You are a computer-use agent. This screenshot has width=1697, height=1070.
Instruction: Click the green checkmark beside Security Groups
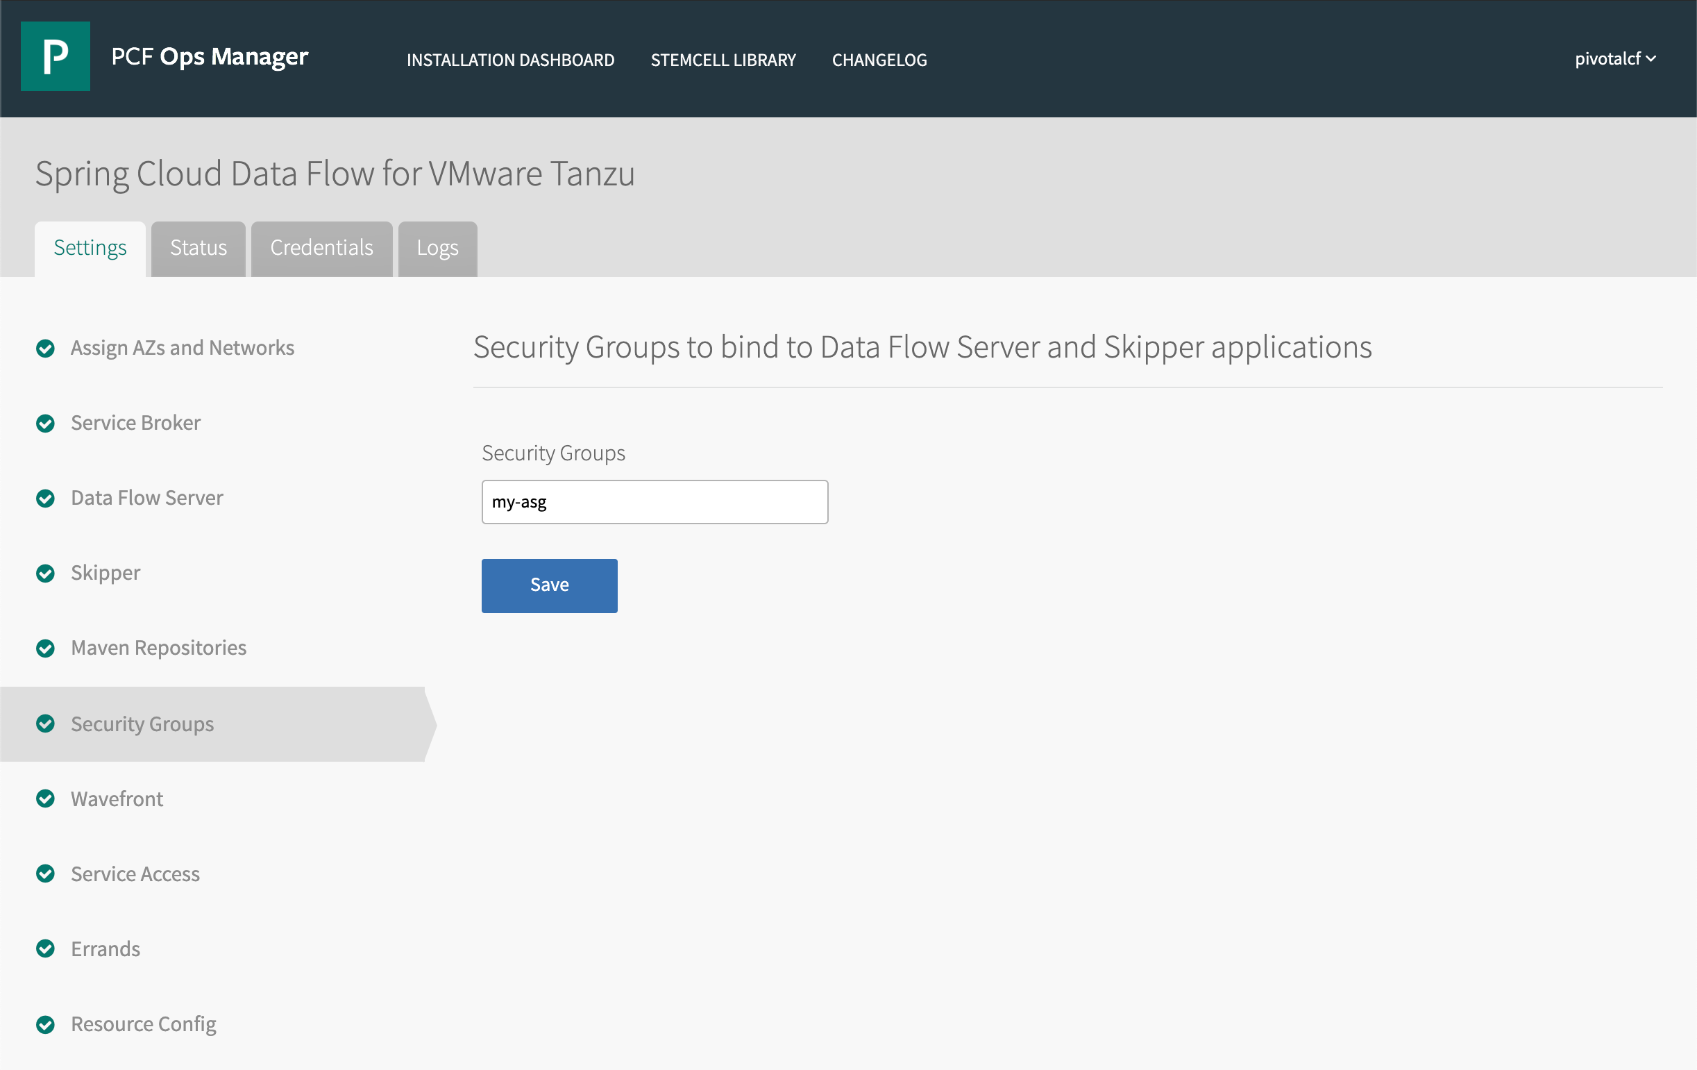pos(46,724)
